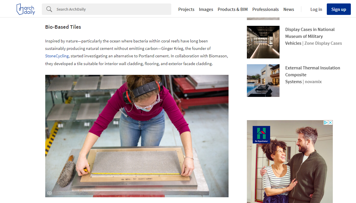Click the ArchDaily logo

(26, 9)
